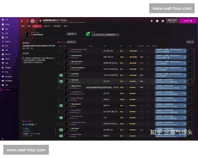This screenshot has width=198, height=158.
Task: Click Omari Hutchinson's 7.00 rating value
Action: pyautogui.click(x=142, y=69)
